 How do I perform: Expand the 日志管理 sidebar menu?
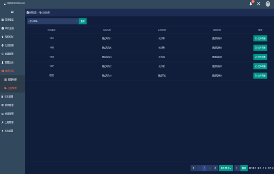9,97
